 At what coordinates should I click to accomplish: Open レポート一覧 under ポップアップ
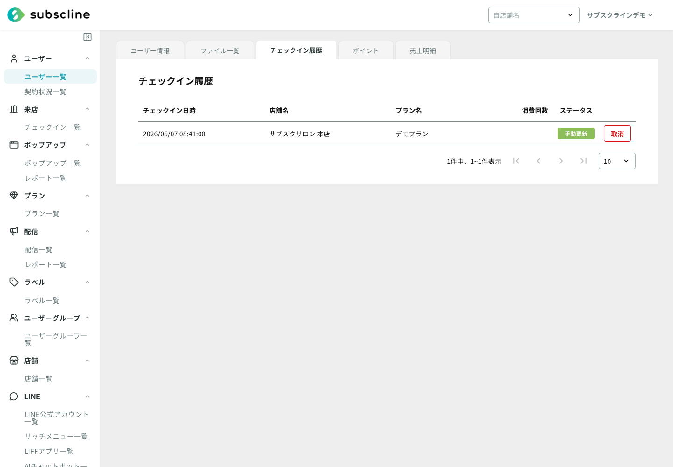[45, 178]
